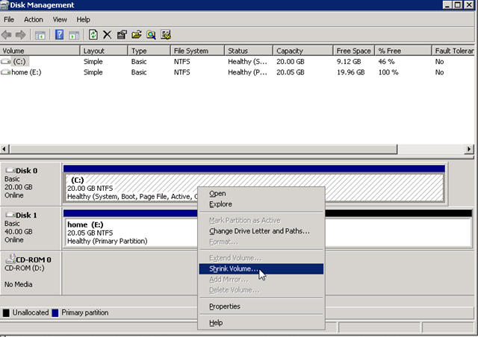Click the disk settings toolbar icon

click(x=166, y=35)
